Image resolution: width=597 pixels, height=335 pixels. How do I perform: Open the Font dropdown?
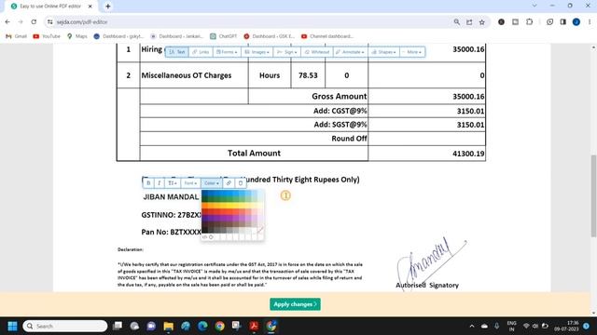click(190, 183)
